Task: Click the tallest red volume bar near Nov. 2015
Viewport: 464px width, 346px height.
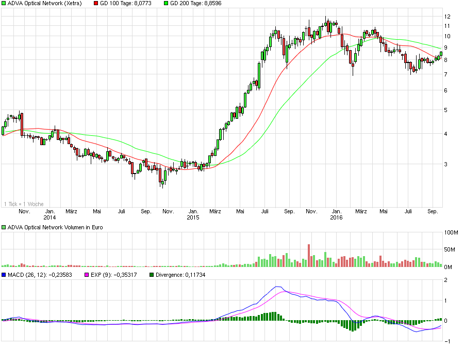Action: (309, 256)
